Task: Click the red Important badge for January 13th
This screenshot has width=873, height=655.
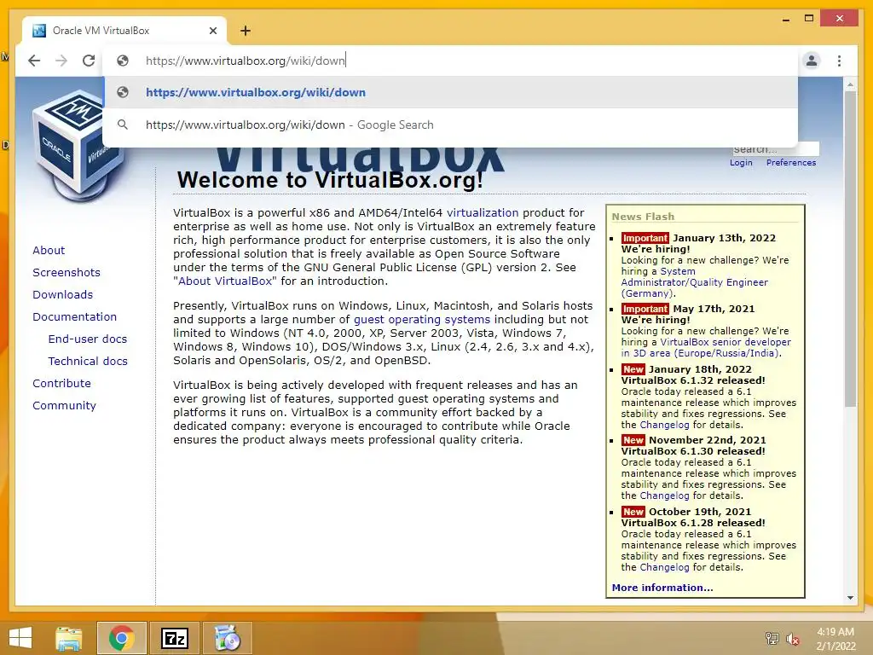Action: click(x=645, y=238)
